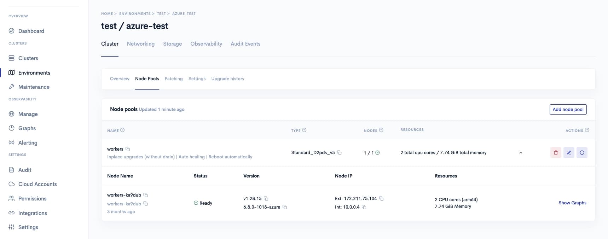The width and height of the screenshot is (608, 239).
Task: Click help icon beside Type column header
Action: pos(304,130)
